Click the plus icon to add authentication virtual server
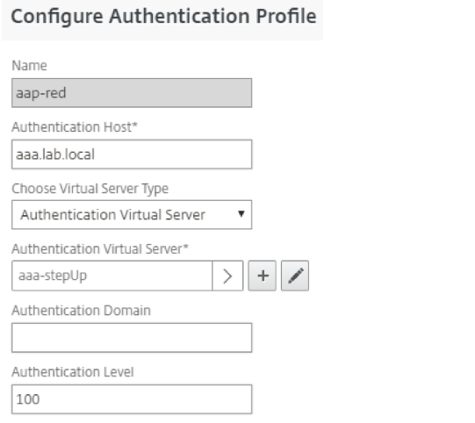Image resolution: width=475 pixels, height=423 pixels. coord(262,276)
